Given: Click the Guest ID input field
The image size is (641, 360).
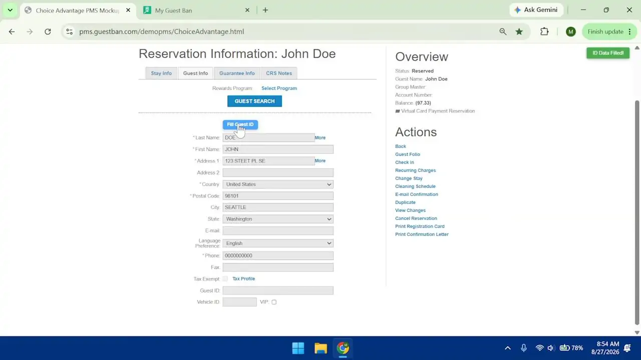Looking at the screenshot, I should click(278, 290).
